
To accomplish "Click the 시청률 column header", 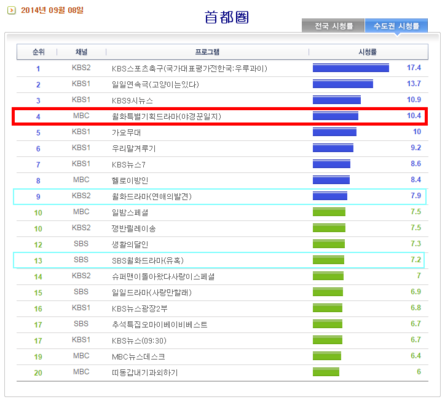I will (368, 52).
